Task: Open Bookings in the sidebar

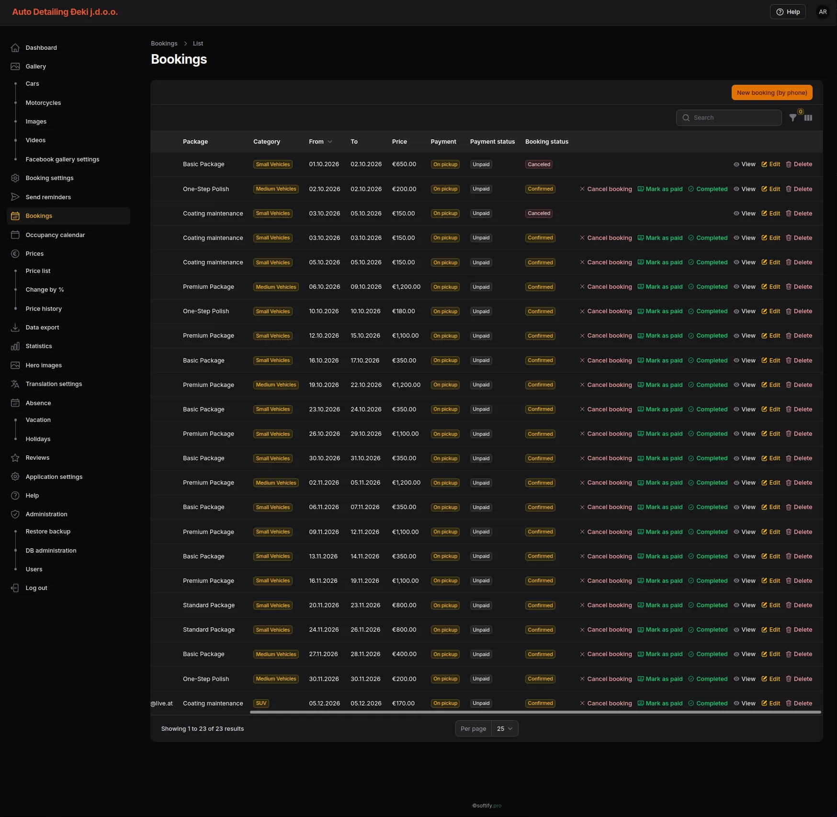Action: [x=68, y=216]
